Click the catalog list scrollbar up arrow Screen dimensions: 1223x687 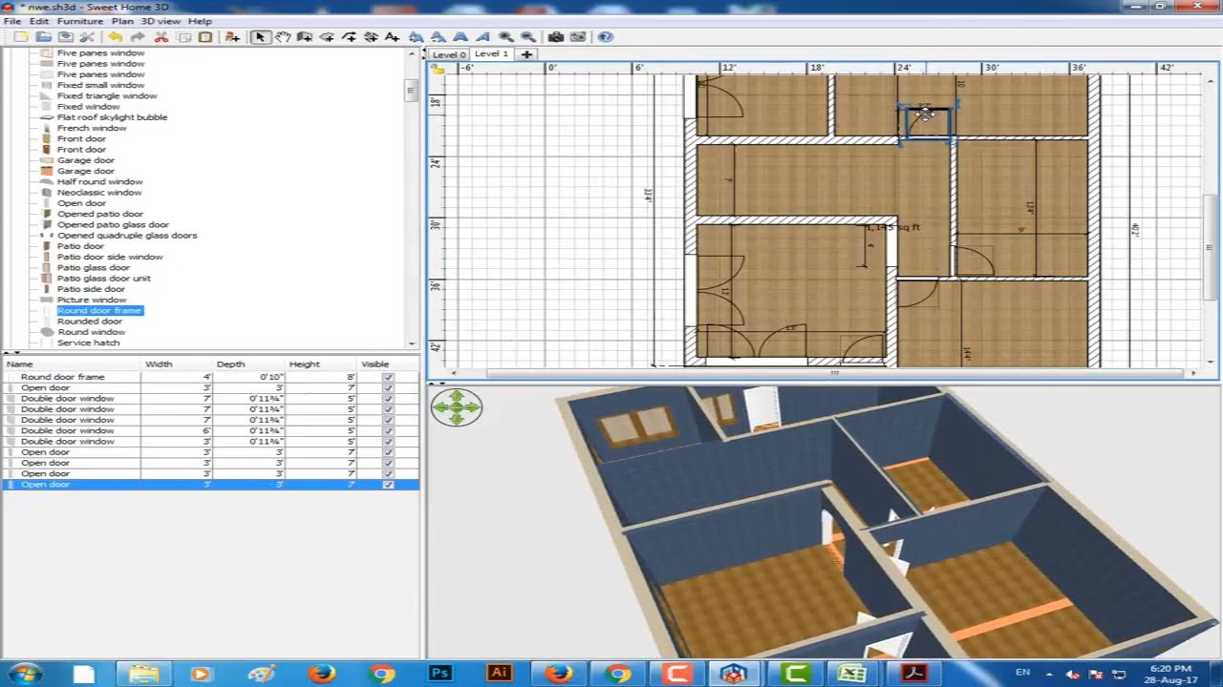[412, 54]
